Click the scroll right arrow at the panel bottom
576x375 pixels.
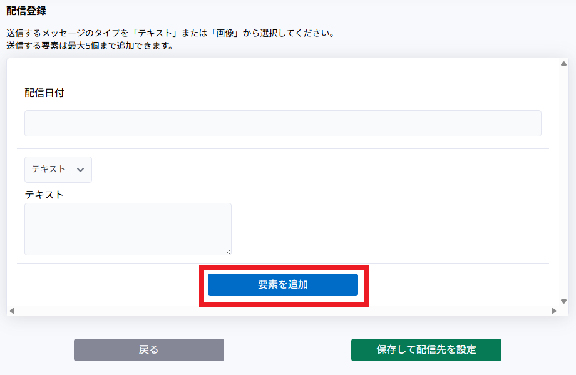click(x=553, y=311)
